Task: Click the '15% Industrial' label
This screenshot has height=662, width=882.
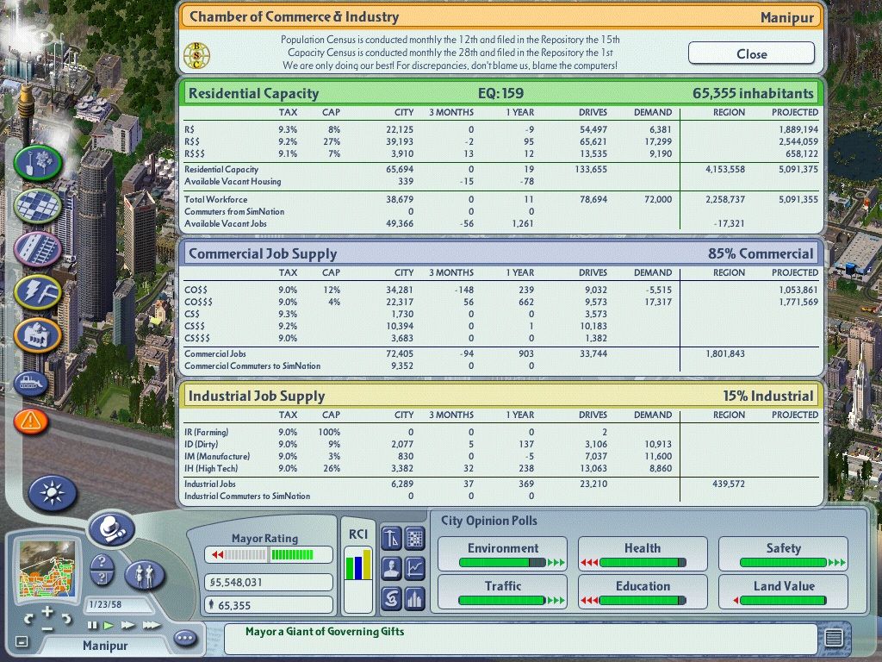Action: [767, 397]
